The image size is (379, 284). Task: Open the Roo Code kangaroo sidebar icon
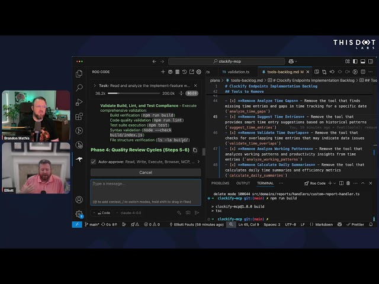pos(79,159)
